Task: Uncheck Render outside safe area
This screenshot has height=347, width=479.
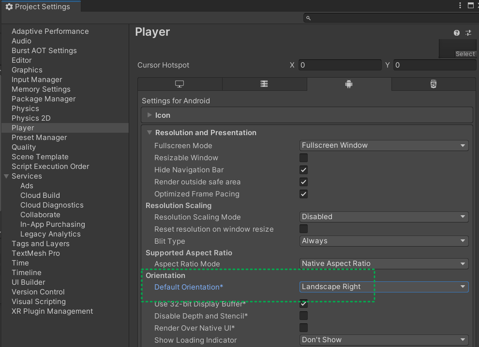Action: pyautogui.click(x=303, y=182)
